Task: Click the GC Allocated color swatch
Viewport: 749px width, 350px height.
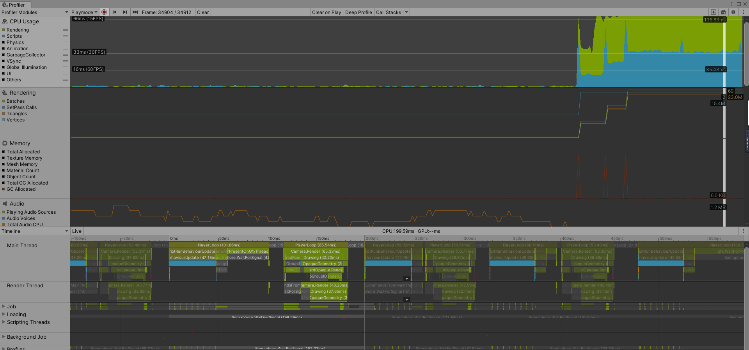Action: point(4,189)
